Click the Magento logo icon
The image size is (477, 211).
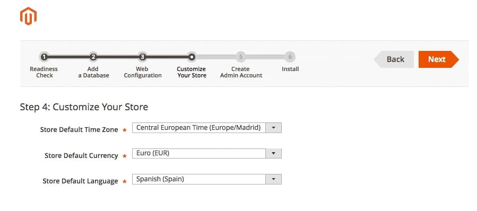[x=28, y=16]
